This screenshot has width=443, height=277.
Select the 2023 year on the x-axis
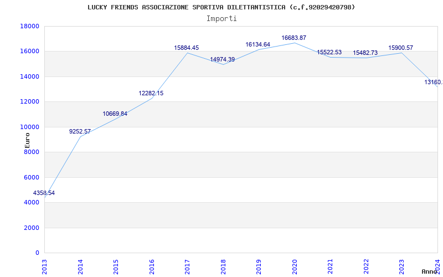[x=402, y=265]
